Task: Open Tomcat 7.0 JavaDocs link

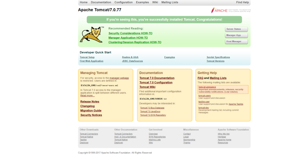Action: (150, 111)
